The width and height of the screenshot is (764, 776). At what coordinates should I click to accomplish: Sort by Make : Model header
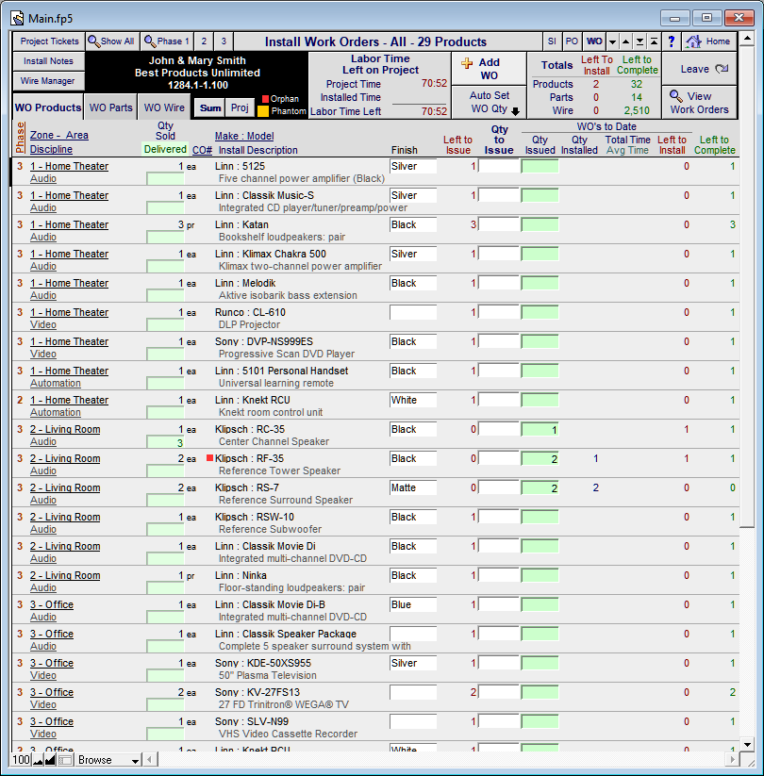click(244, 136)
